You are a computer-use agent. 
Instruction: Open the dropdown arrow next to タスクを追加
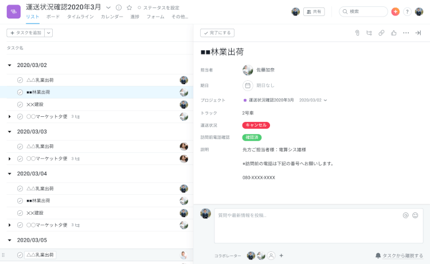point(49,33)
